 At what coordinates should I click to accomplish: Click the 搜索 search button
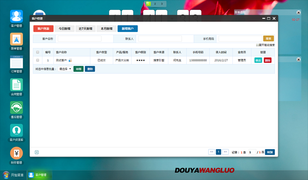click(x=269, y=39)
